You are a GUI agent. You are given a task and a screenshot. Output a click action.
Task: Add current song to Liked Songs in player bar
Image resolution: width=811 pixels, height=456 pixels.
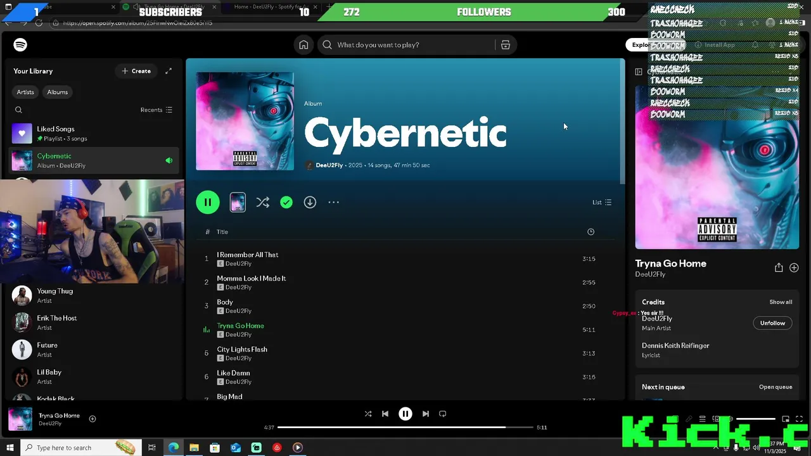coord(93,419)
